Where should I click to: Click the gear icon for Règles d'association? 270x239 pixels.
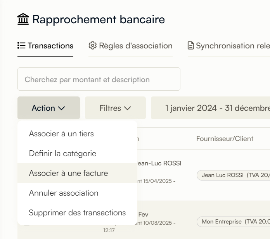click(x=93, y=46)
